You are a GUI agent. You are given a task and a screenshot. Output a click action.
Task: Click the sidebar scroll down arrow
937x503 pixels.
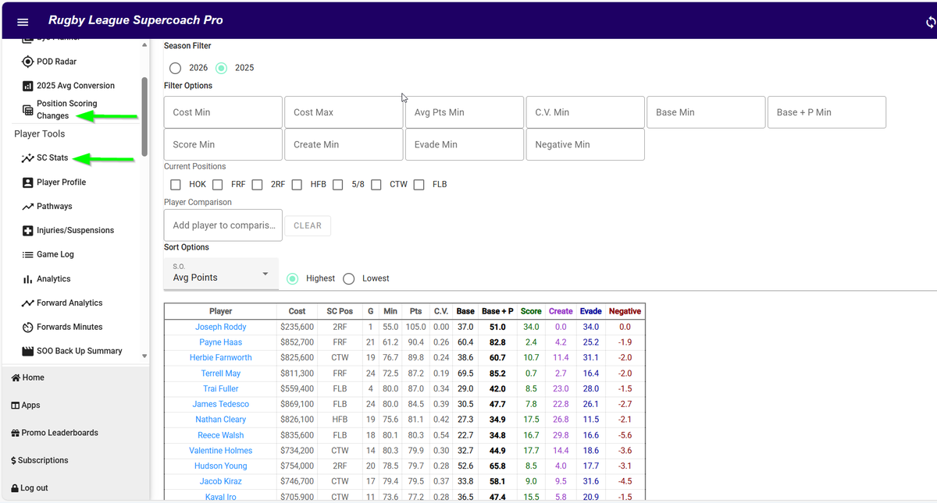pos(144,356)
